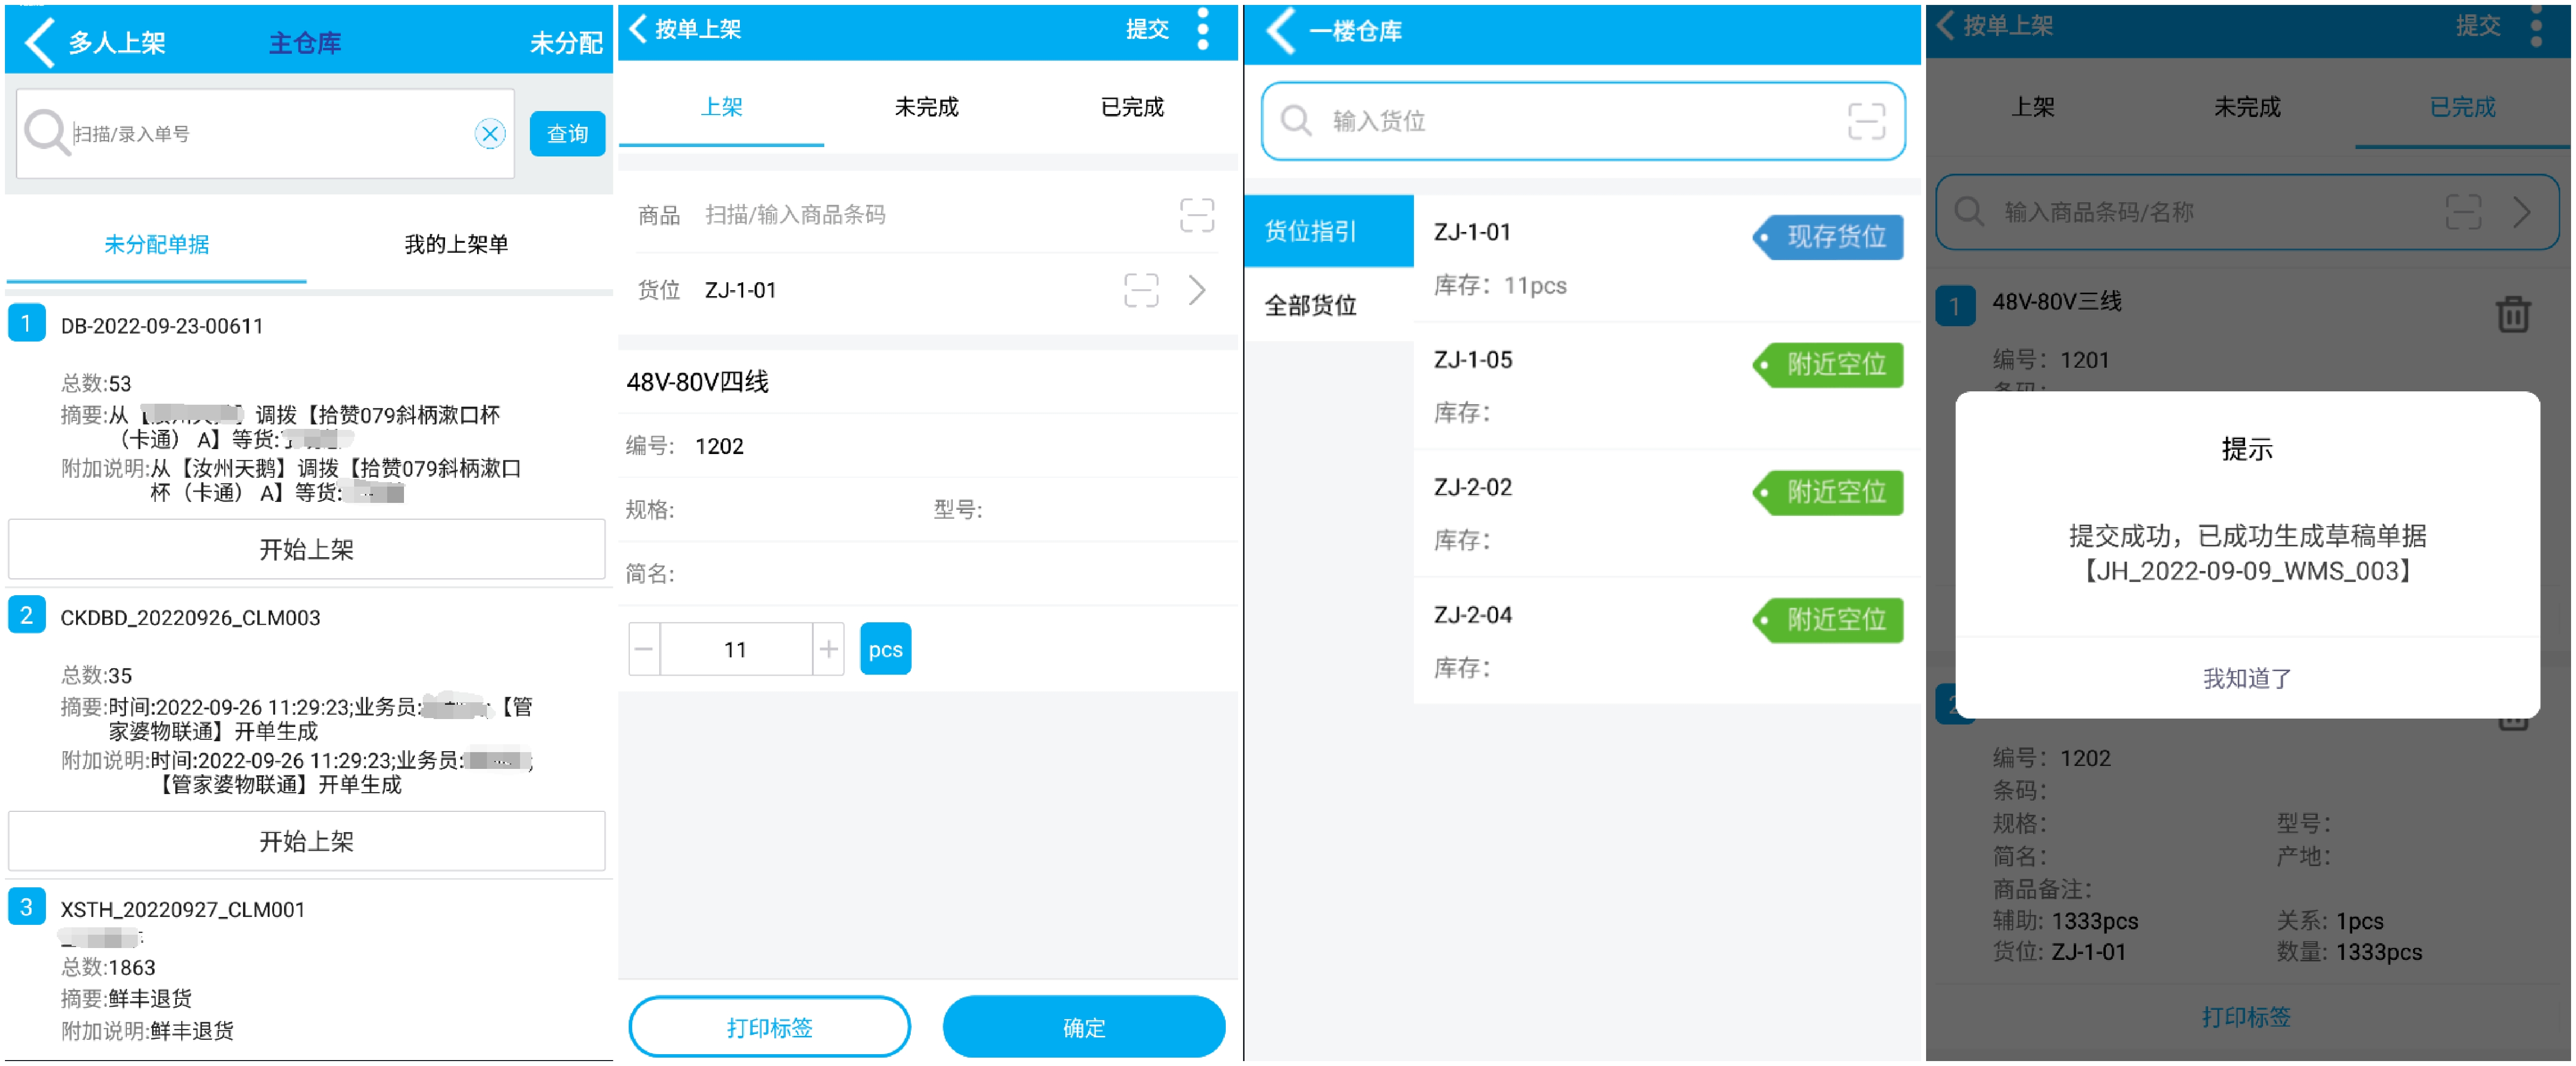The image size is (2576, 1066).
Task: Edit the quantity value 11
Action: click(736, 649)
